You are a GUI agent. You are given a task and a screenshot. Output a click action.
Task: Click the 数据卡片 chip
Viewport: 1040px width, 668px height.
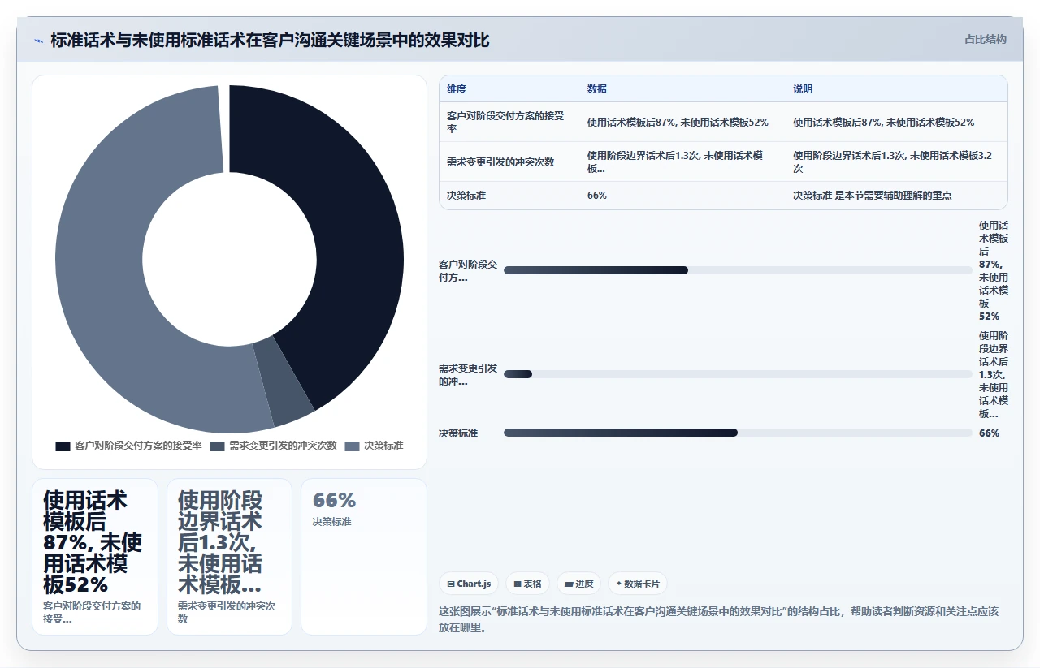[638, 584]
